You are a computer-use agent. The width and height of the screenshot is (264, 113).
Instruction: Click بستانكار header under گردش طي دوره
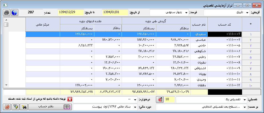[139, 28]
